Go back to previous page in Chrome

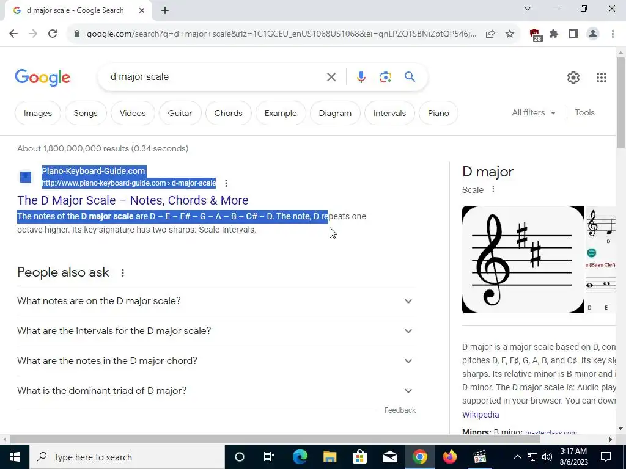(x=13, y=34)
